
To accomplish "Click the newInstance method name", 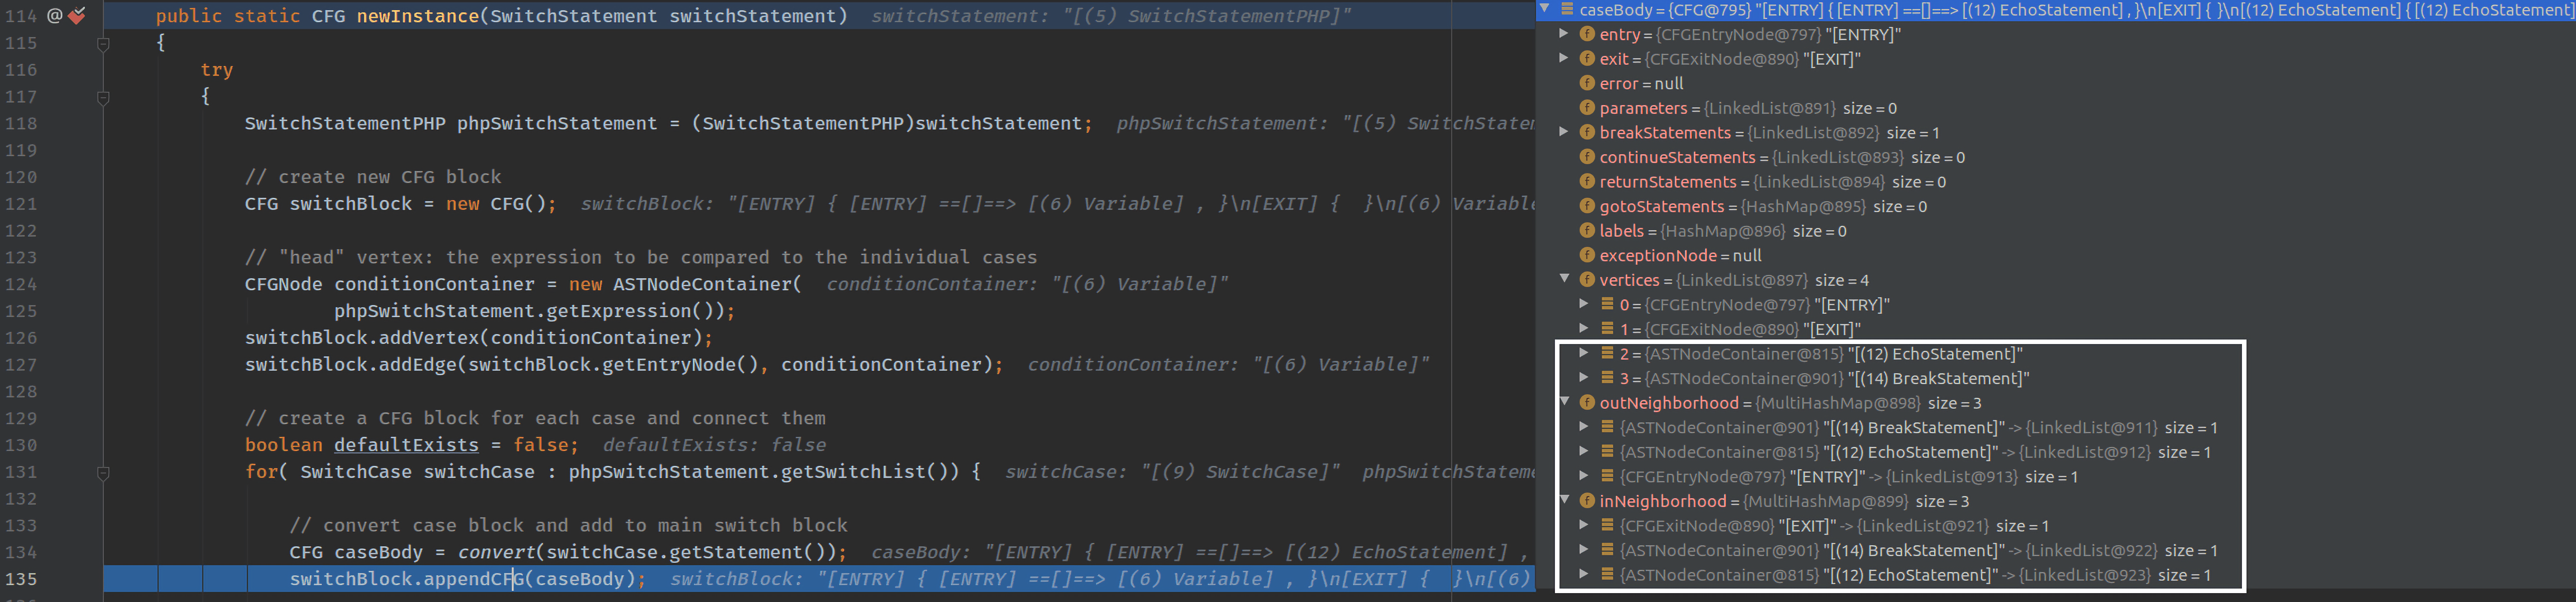I will 417,16.
